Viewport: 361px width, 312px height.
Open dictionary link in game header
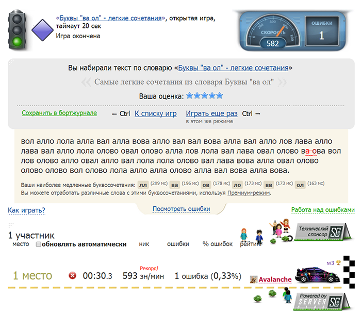[x=111, y=18]
